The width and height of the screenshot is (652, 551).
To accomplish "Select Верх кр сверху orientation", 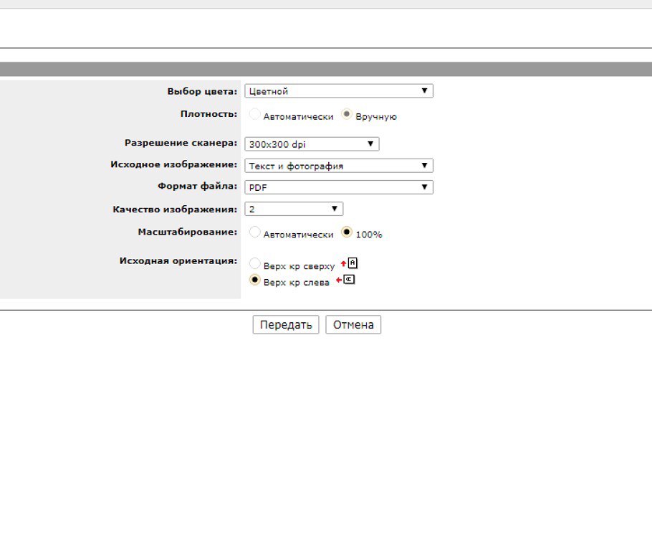I will (254, 263).
